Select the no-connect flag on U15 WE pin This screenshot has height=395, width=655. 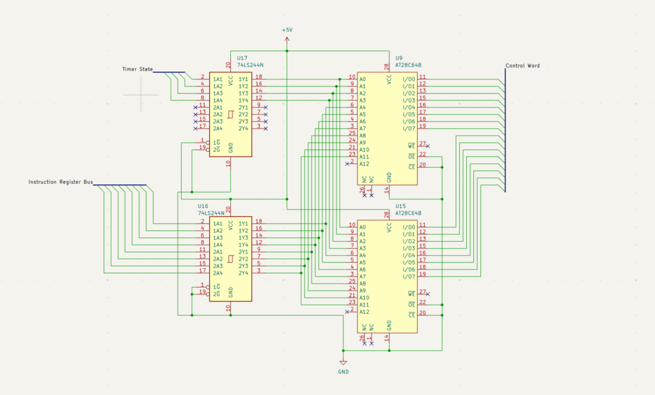pos(427,294)
